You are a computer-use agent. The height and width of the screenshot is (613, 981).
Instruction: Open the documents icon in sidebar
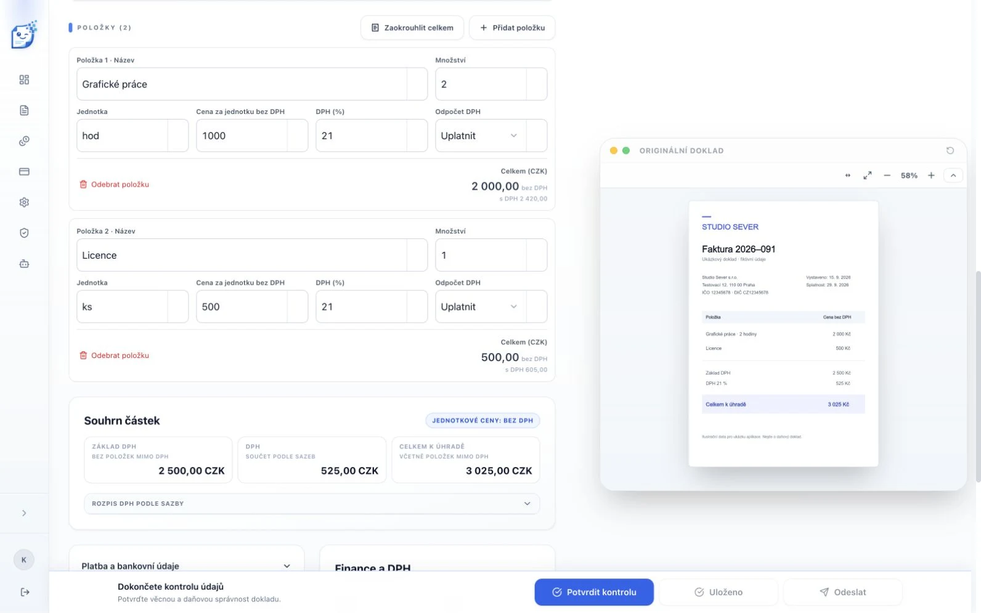coord(24,110)
